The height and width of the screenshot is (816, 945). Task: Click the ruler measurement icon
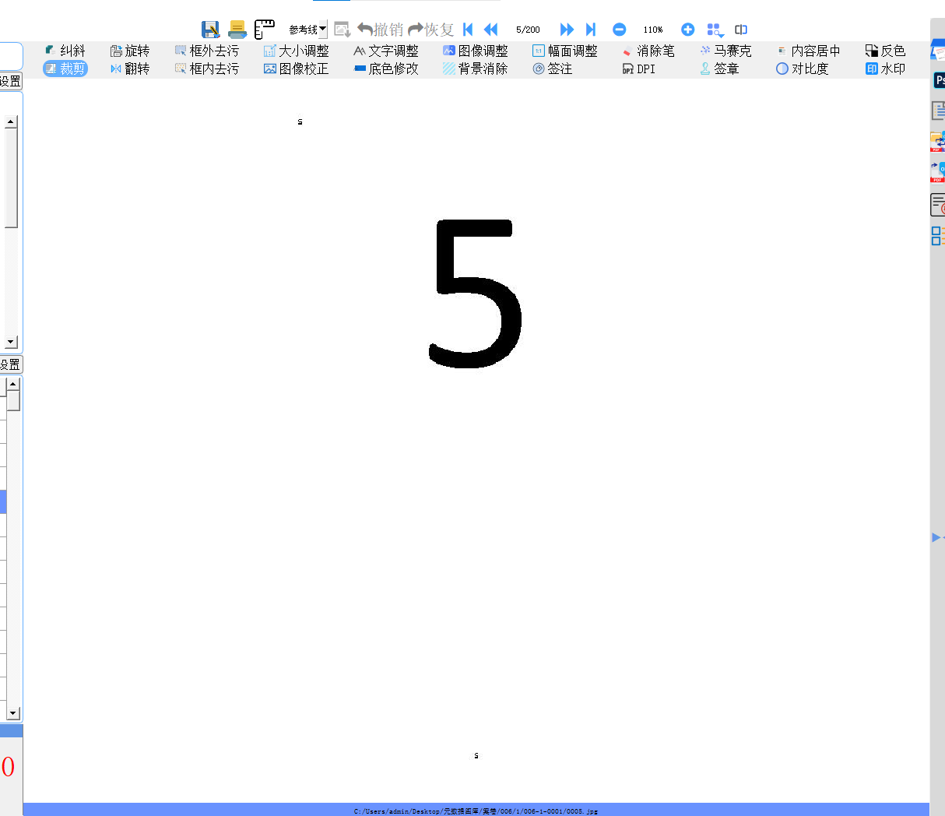tap(265, 30)
